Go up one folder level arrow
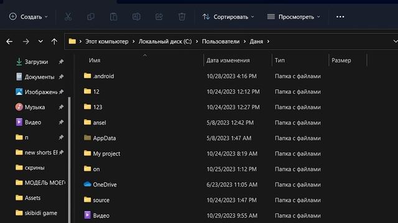 (x=54, y=42)
